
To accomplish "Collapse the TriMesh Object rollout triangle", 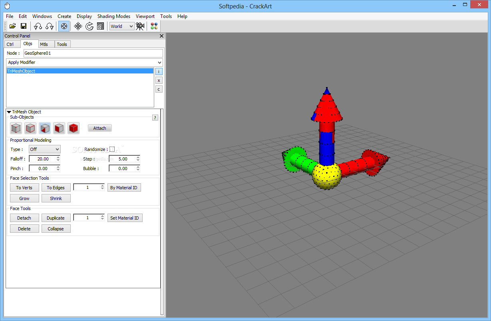I will [9, 112].
